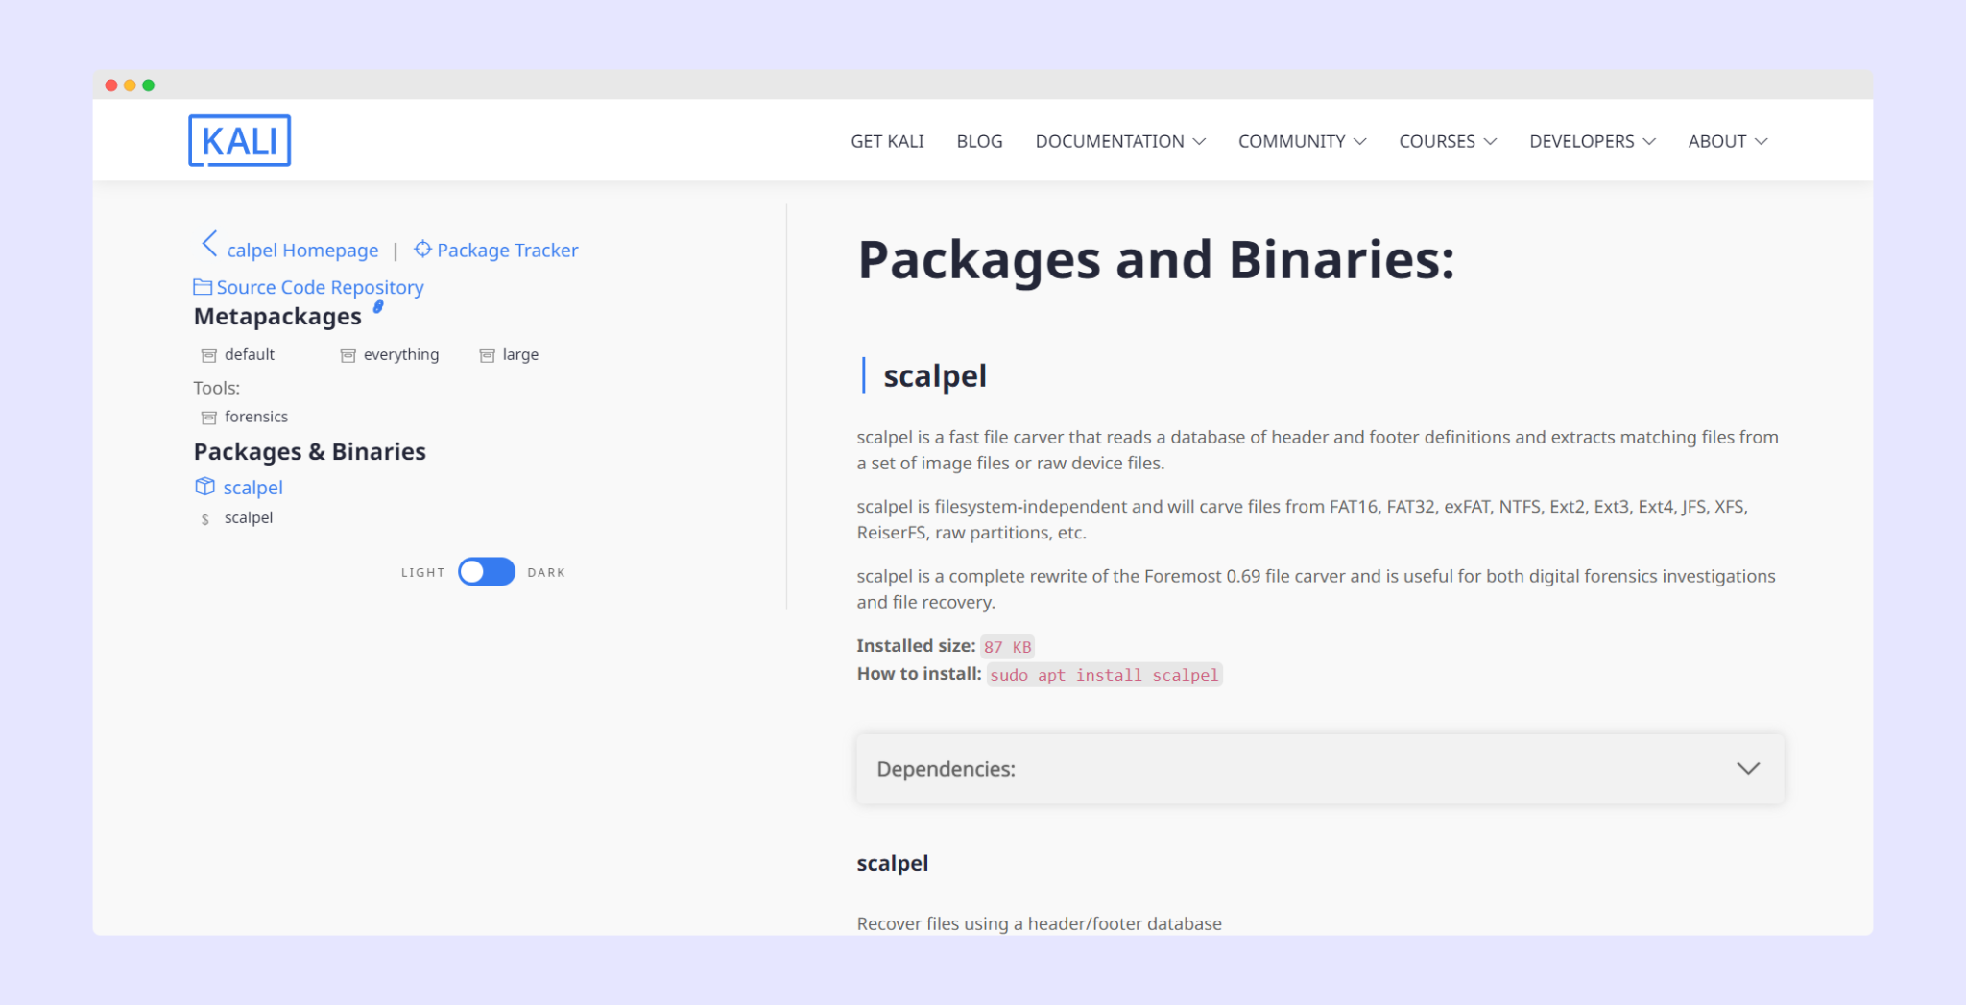Open the Developers dropdown menu
Viewport: 1966px width, 1005px height.
click(1592, 141)
